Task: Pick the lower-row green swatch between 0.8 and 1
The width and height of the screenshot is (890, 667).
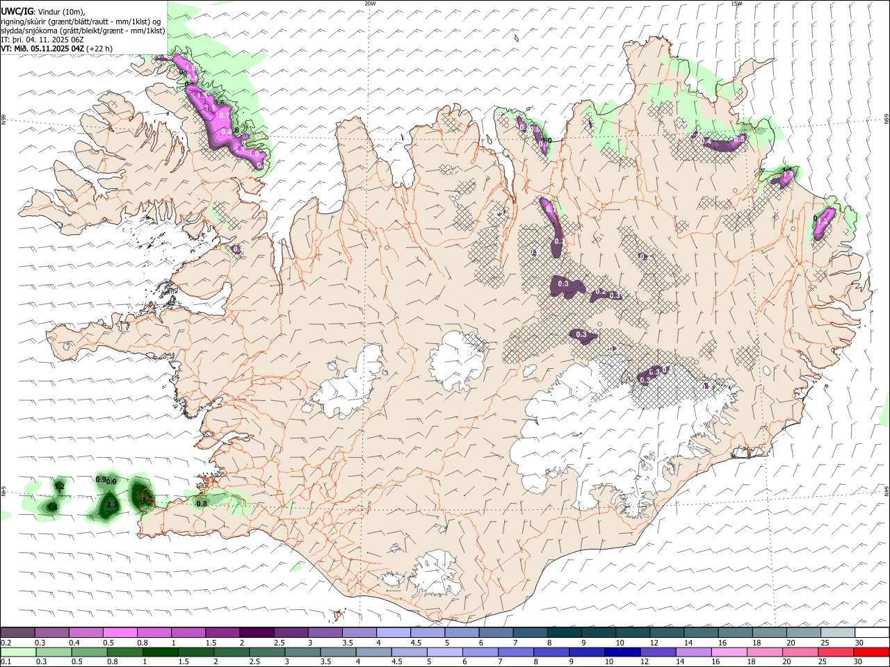Action: (126, 652)
